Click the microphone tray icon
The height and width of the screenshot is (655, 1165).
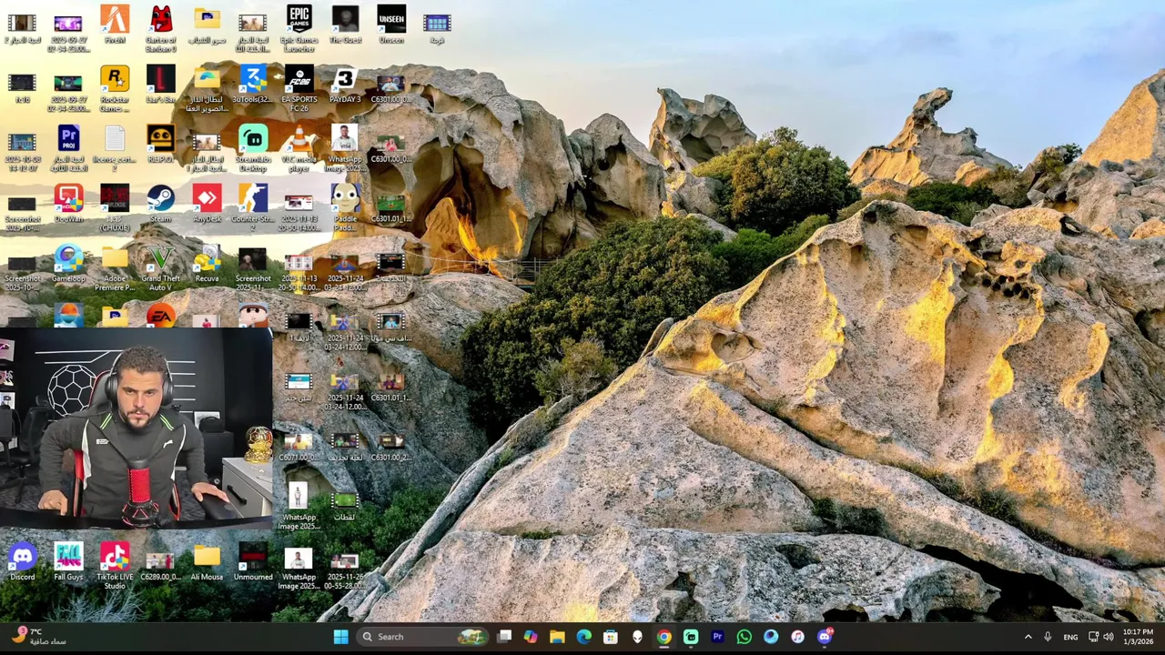1048,637
